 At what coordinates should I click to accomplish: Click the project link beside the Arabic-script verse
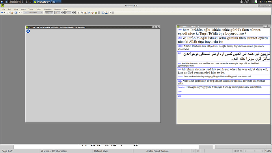coord(179,53)
